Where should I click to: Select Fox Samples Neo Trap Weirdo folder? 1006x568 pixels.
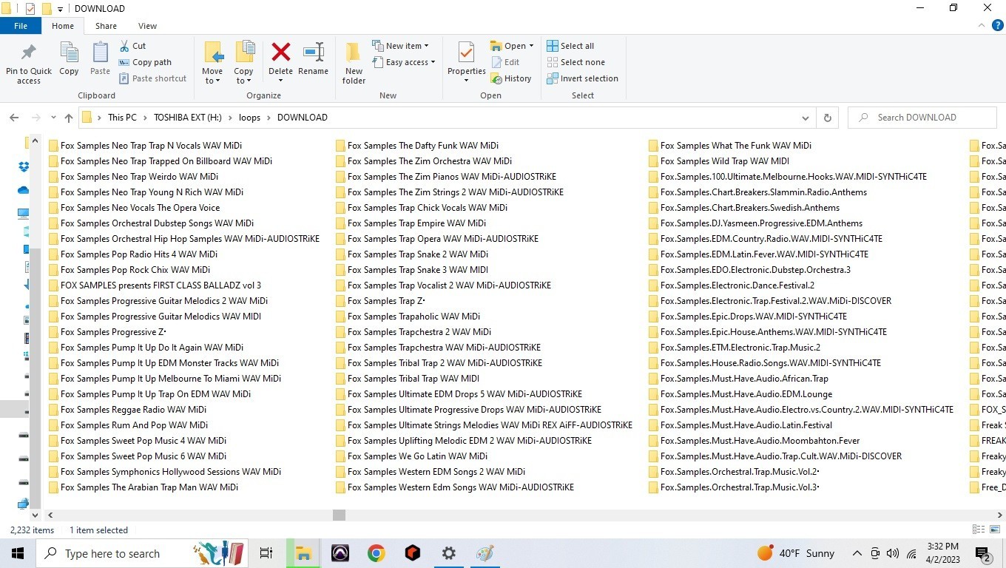tap(133, 177)
